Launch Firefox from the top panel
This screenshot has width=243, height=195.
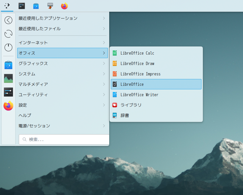pos(64,6)
